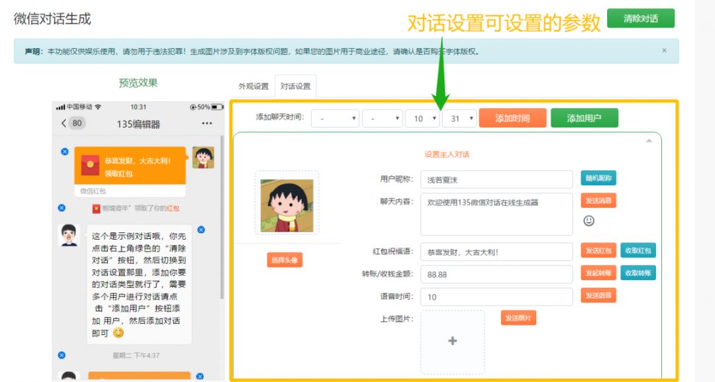Click the 发送红包 button
Image resolution: width=715 pixels, height=382 pixels.
coord(598,250)
